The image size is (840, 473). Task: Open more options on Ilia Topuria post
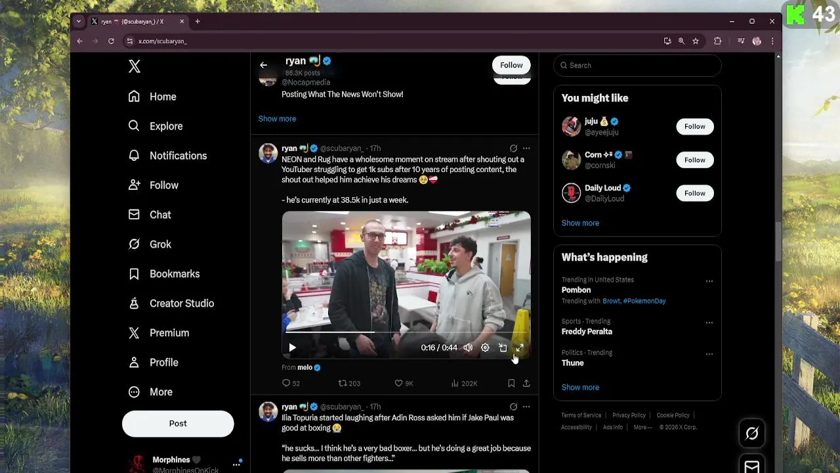click(x=526, y=407)
